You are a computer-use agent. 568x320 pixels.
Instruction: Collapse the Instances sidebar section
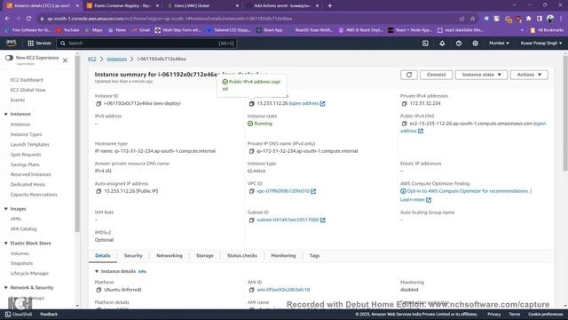(6, 115)
